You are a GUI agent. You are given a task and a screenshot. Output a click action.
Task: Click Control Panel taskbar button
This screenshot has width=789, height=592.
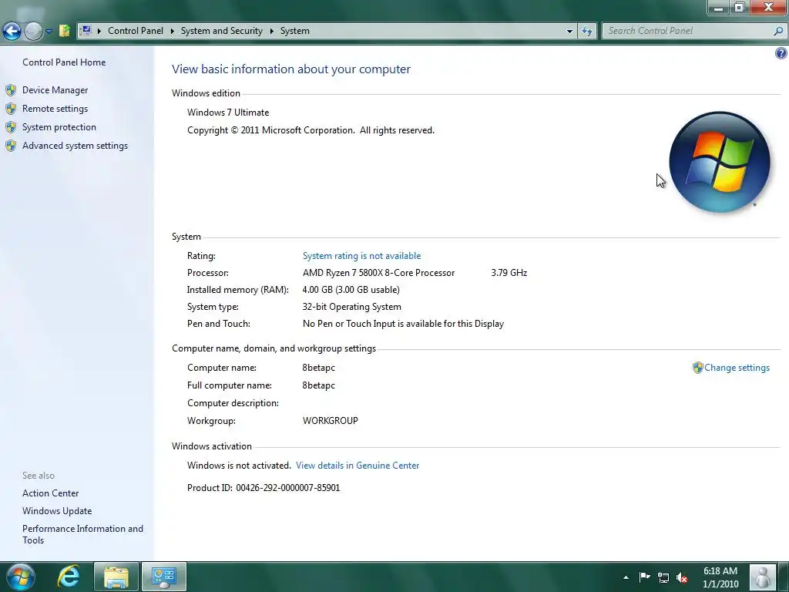click(x=164, y=577)
